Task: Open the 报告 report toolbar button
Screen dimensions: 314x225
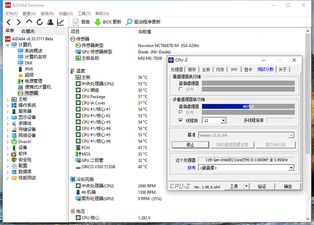Action: click(81, 22)
